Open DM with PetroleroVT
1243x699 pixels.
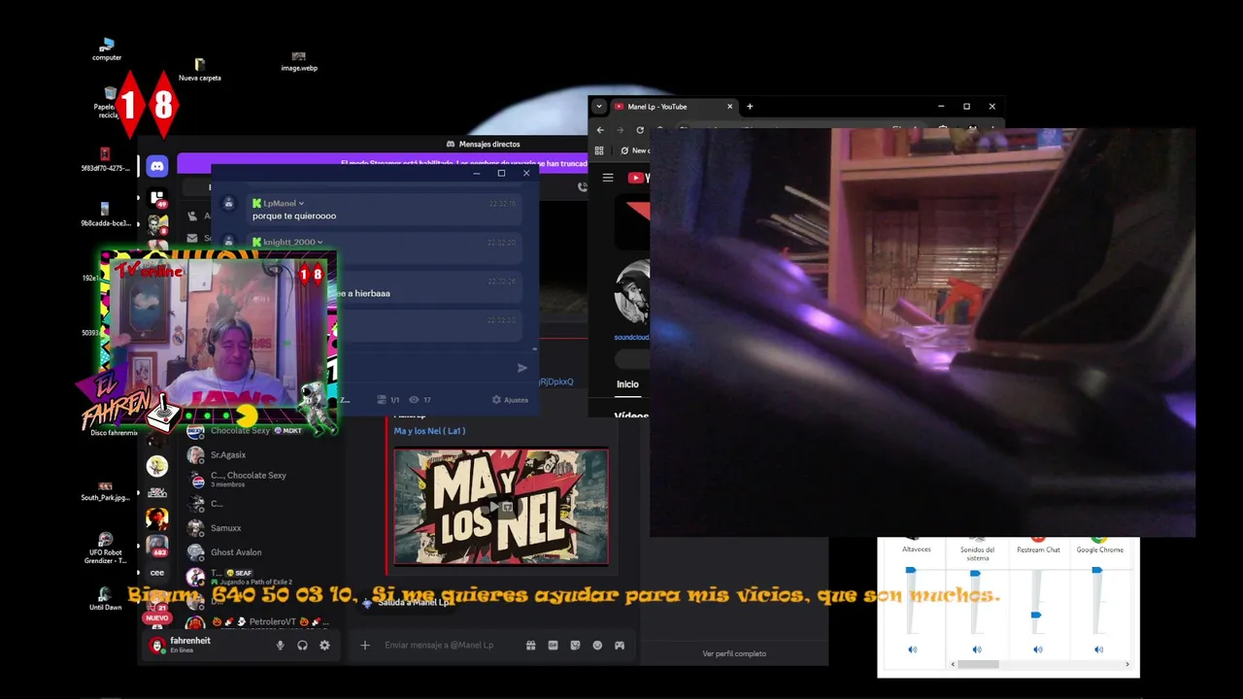[x=262, y=622]
